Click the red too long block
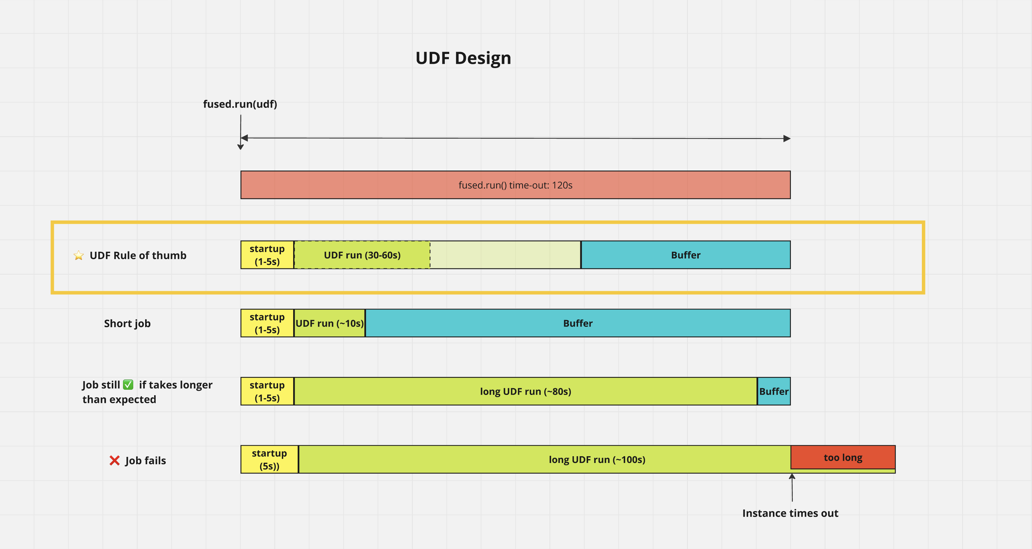This screenshot has width=1032, height=549. pyautogui.click(x=843, y=457)
